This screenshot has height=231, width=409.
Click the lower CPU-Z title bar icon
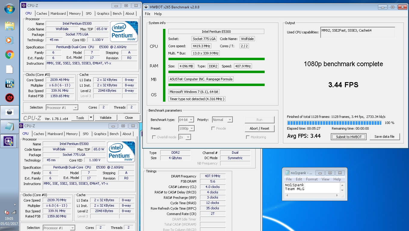(x=21, y=126)
